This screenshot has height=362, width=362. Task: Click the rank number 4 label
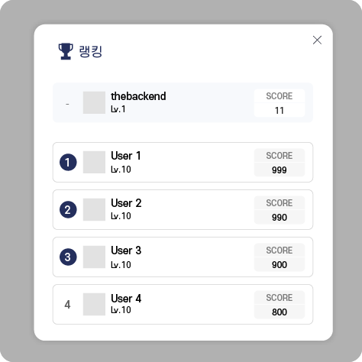pyautogui.click(x=67, y=305)
